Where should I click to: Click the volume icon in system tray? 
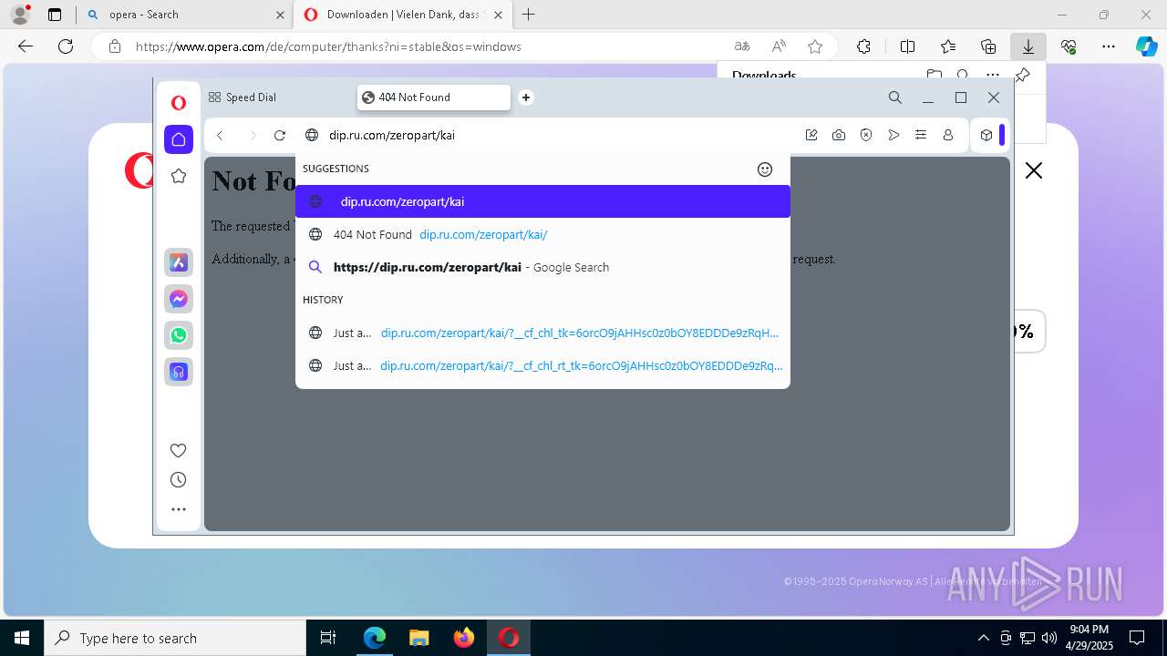pyautogui.click(x=1049, y=638)
